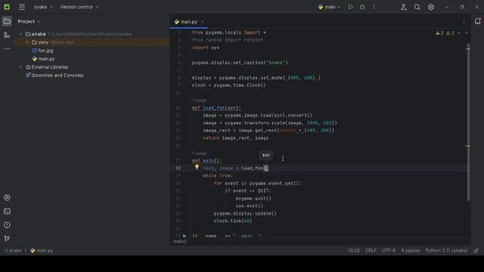This screenshot has height=272, width=484.
Task: Toggle read-only lock icon in status bar
Action: pos(476,251)
